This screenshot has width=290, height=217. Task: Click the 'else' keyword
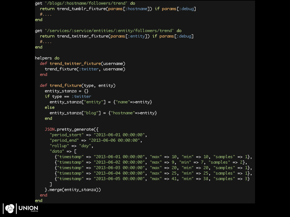[50, 107]
